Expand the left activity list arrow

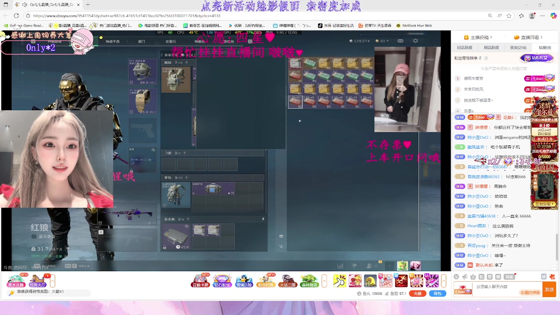pyautogui.click(x=52, y=280)
